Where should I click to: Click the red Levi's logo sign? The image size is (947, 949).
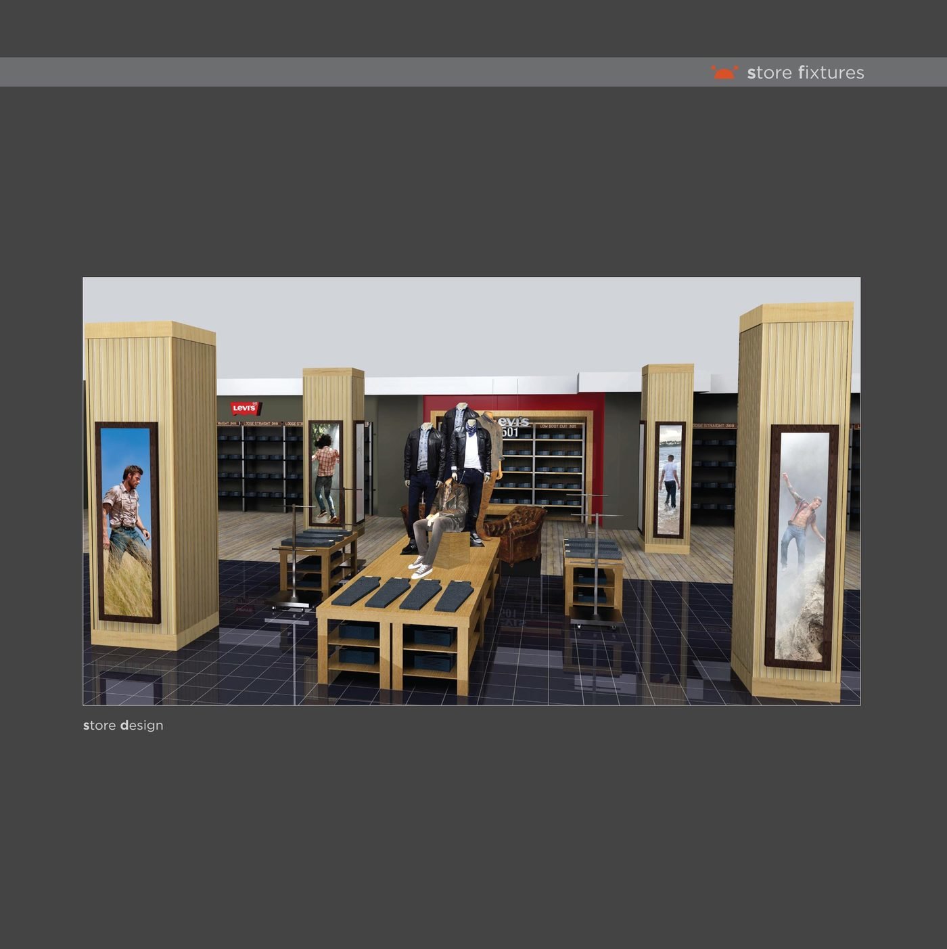click(x=245, y=408)
